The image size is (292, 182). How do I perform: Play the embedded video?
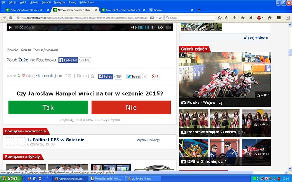[10, 28]
